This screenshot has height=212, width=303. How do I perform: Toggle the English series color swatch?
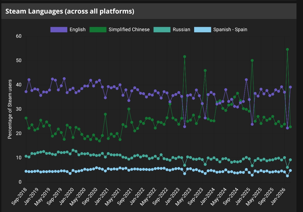pyautogui.click(x=59, y=30)
